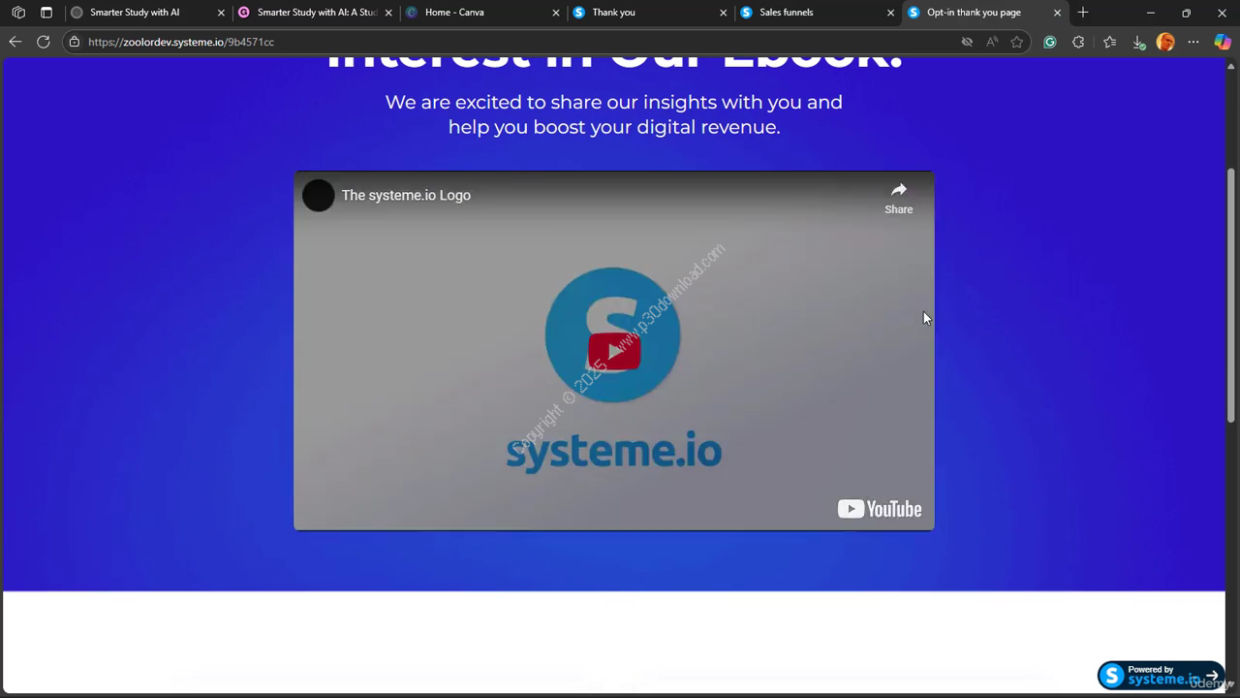Play the systeme.io Logo YouTube video

point(613,351)
